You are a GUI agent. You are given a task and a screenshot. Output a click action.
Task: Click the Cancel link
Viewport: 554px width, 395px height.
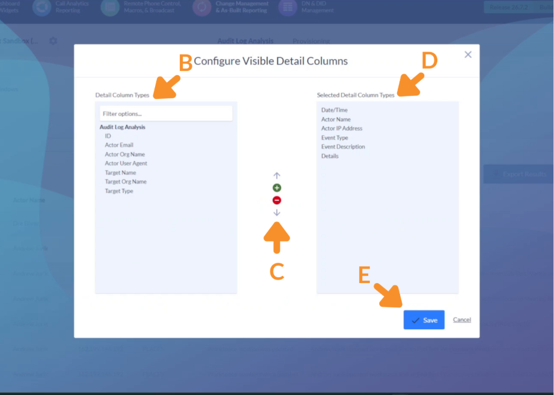click(462, 320)
